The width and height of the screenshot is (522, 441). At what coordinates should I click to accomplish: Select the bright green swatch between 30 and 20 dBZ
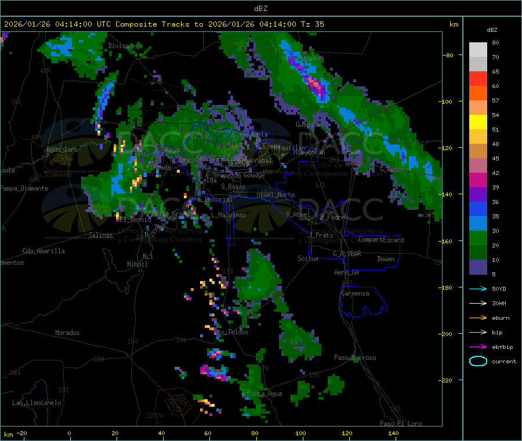pyautogui.click(x=478, y=238)
